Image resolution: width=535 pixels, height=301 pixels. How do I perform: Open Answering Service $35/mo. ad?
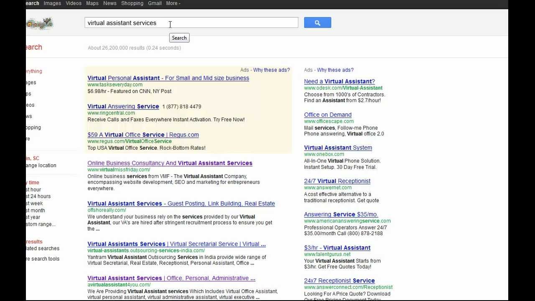pos(341,214)
